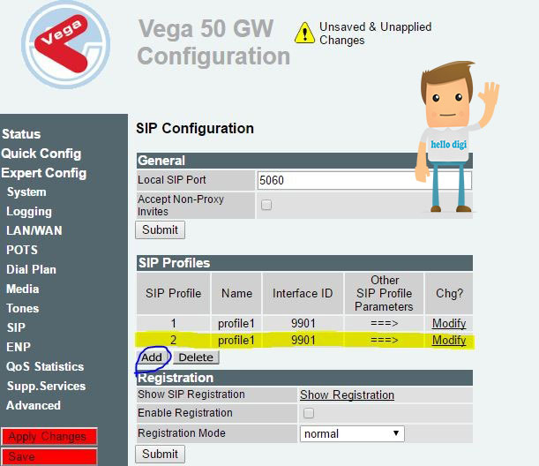Click the ===> arrow in profile row 2
The height and width of the screenshot is (466, 539).
[385, 340]
